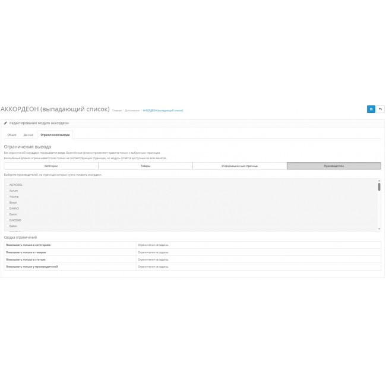Screen dimensions: 386x386
Task: Open the Общие tab
Action: 12,135
